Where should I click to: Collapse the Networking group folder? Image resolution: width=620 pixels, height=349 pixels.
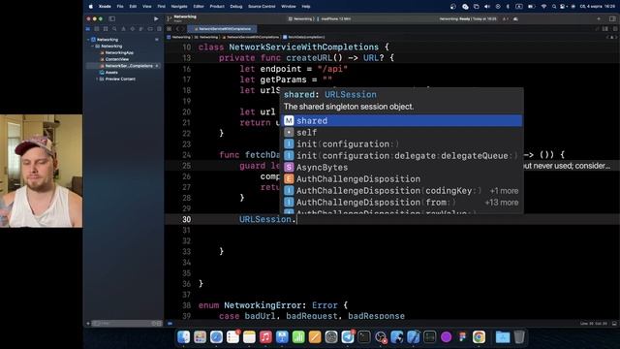[x=93, y=47]
